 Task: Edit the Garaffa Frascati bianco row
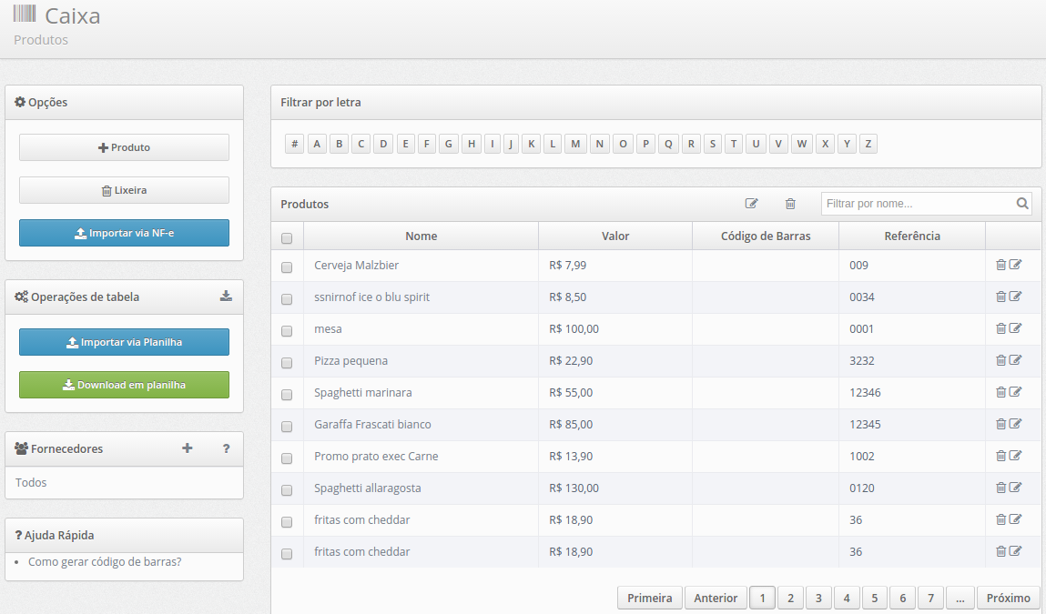tap(1015, 424)
